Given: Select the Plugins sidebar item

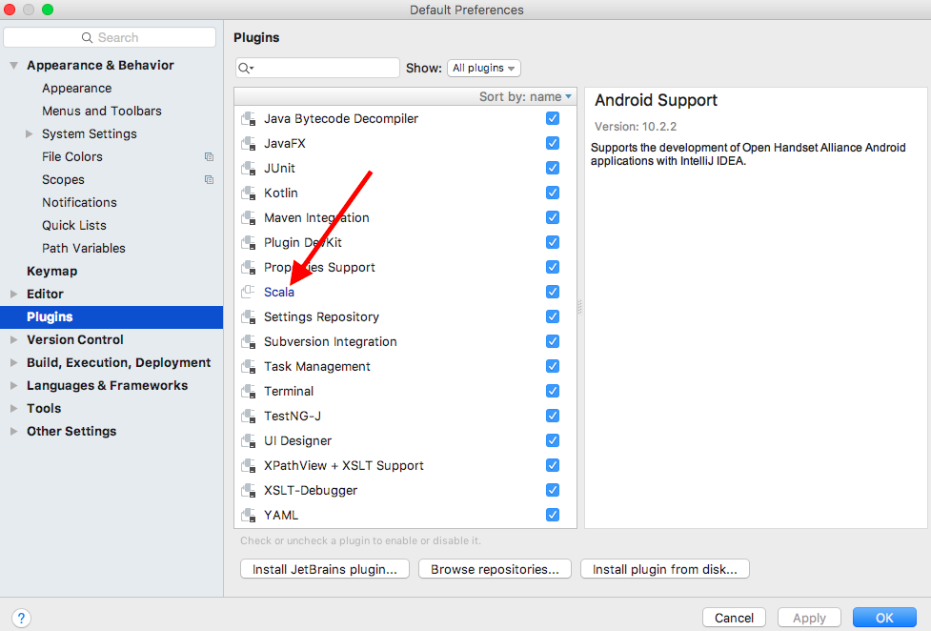Looking at the screenshot, I should [x=111, y=317].
